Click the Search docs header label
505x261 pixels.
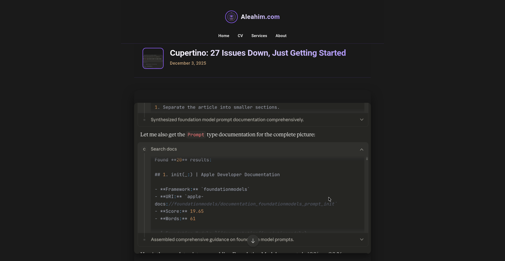click(x=164, y=149)
